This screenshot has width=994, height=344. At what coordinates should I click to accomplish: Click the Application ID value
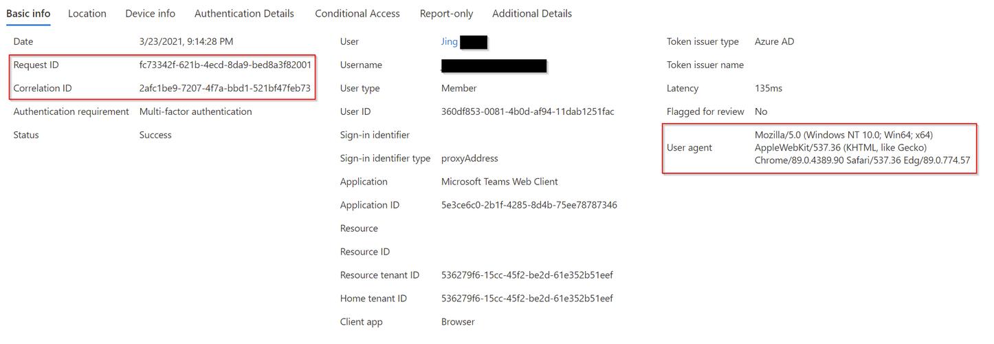(x=529, y=205)
